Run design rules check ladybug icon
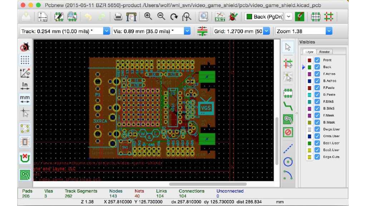 tap(233, 17)
